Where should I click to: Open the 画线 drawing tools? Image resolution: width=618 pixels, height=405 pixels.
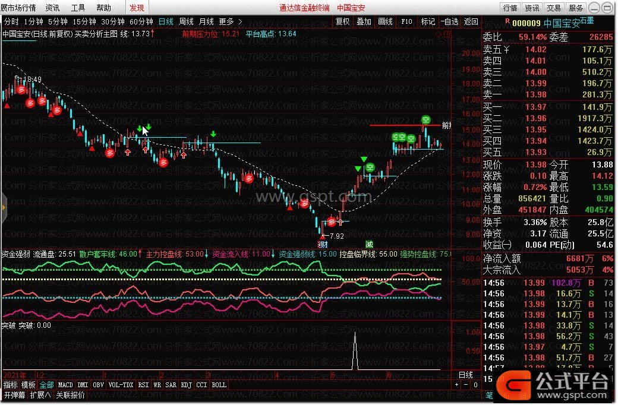pos(385,21)
